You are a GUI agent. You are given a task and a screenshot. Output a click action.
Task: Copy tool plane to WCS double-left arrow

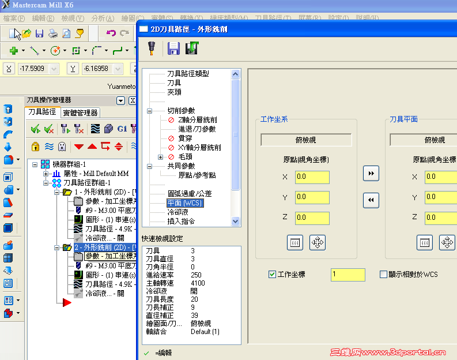coord(371,200)
